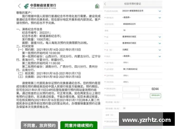
Task: Tap the line 纪念币编号:202231;
Action: tap(36, 33)
